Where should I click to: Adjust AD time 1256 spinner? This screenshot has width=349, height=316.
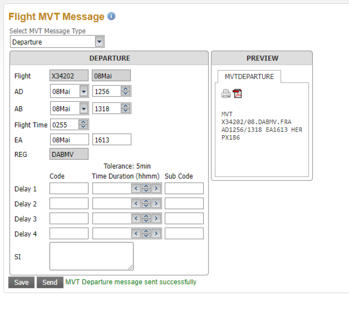point(126,91)
